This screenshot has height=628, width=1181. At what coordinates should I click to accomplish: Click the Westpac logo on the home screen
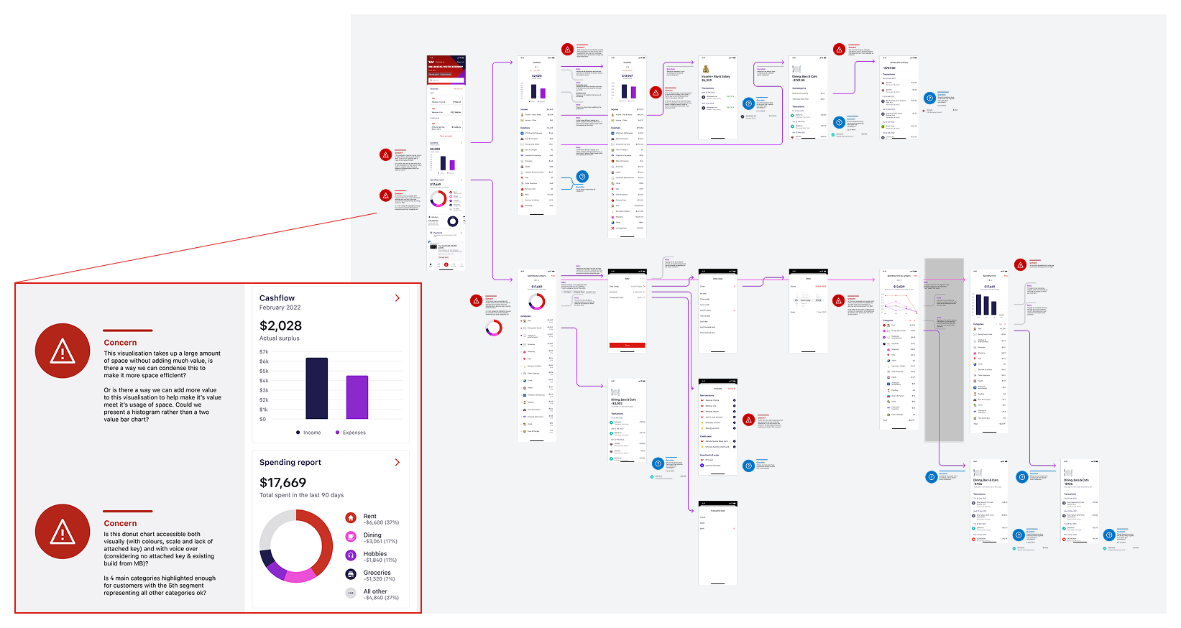click(432, 62)
